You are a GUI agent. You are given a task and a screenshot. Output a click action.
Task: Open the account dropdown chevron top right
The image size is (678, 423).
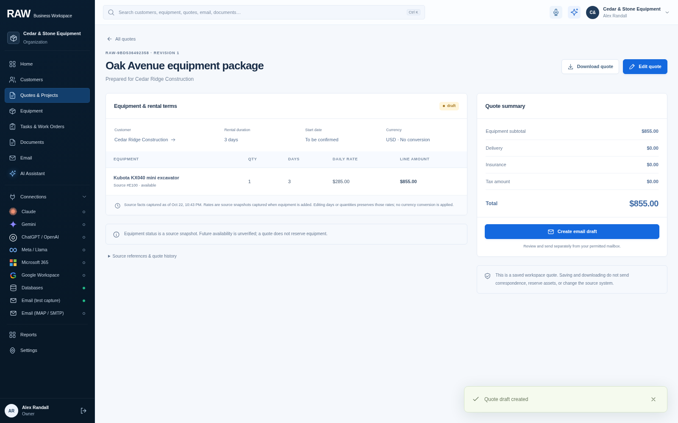tap(667, 12)
